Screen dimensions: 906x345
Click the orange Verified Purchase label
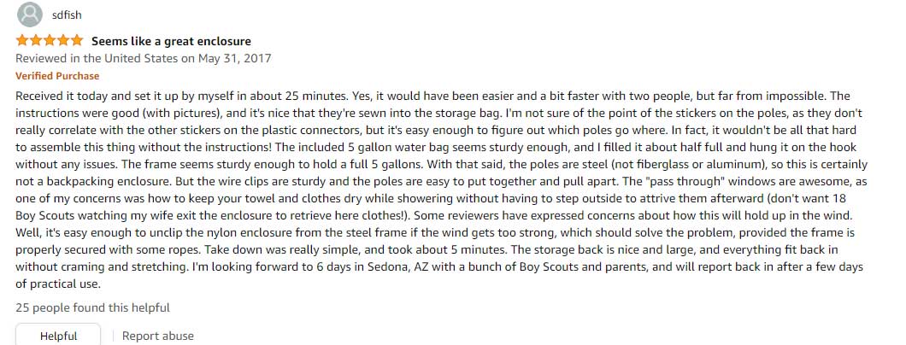click(x=57, y=76)
